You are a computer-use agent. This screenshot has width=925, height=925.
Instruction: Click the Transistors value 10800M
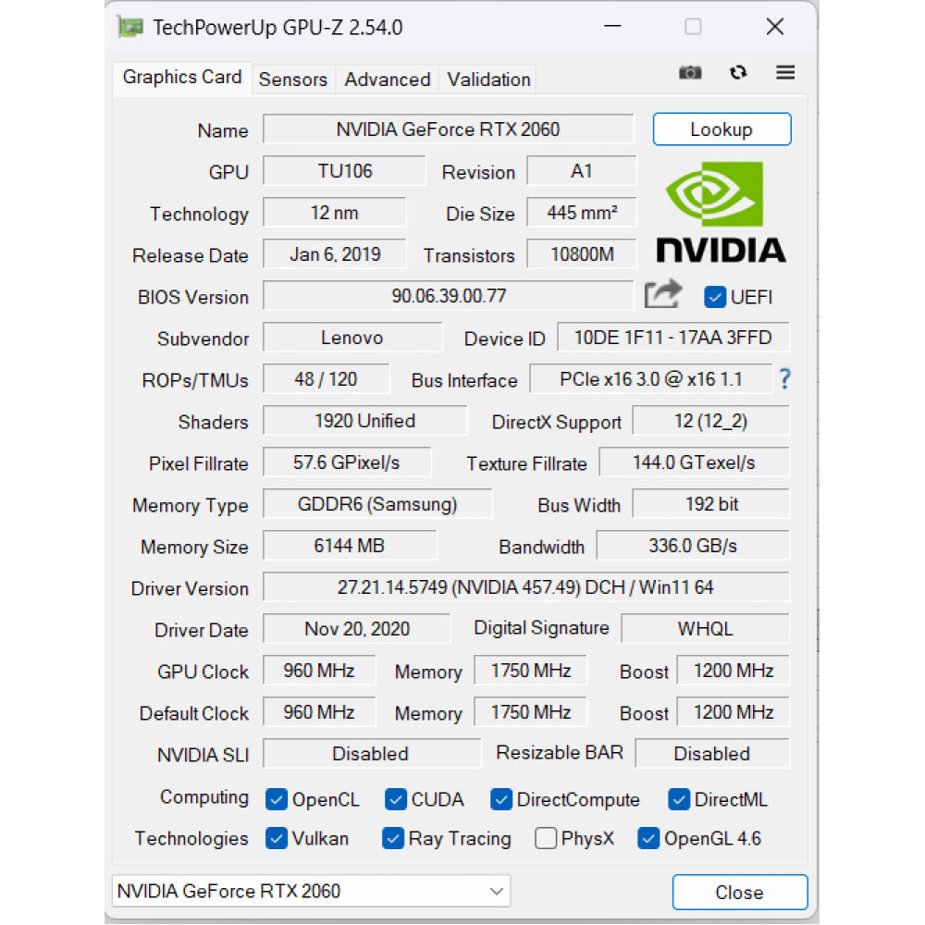point(582,254)
